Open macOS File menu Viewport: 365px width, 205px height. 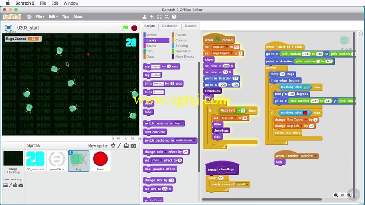42,3
